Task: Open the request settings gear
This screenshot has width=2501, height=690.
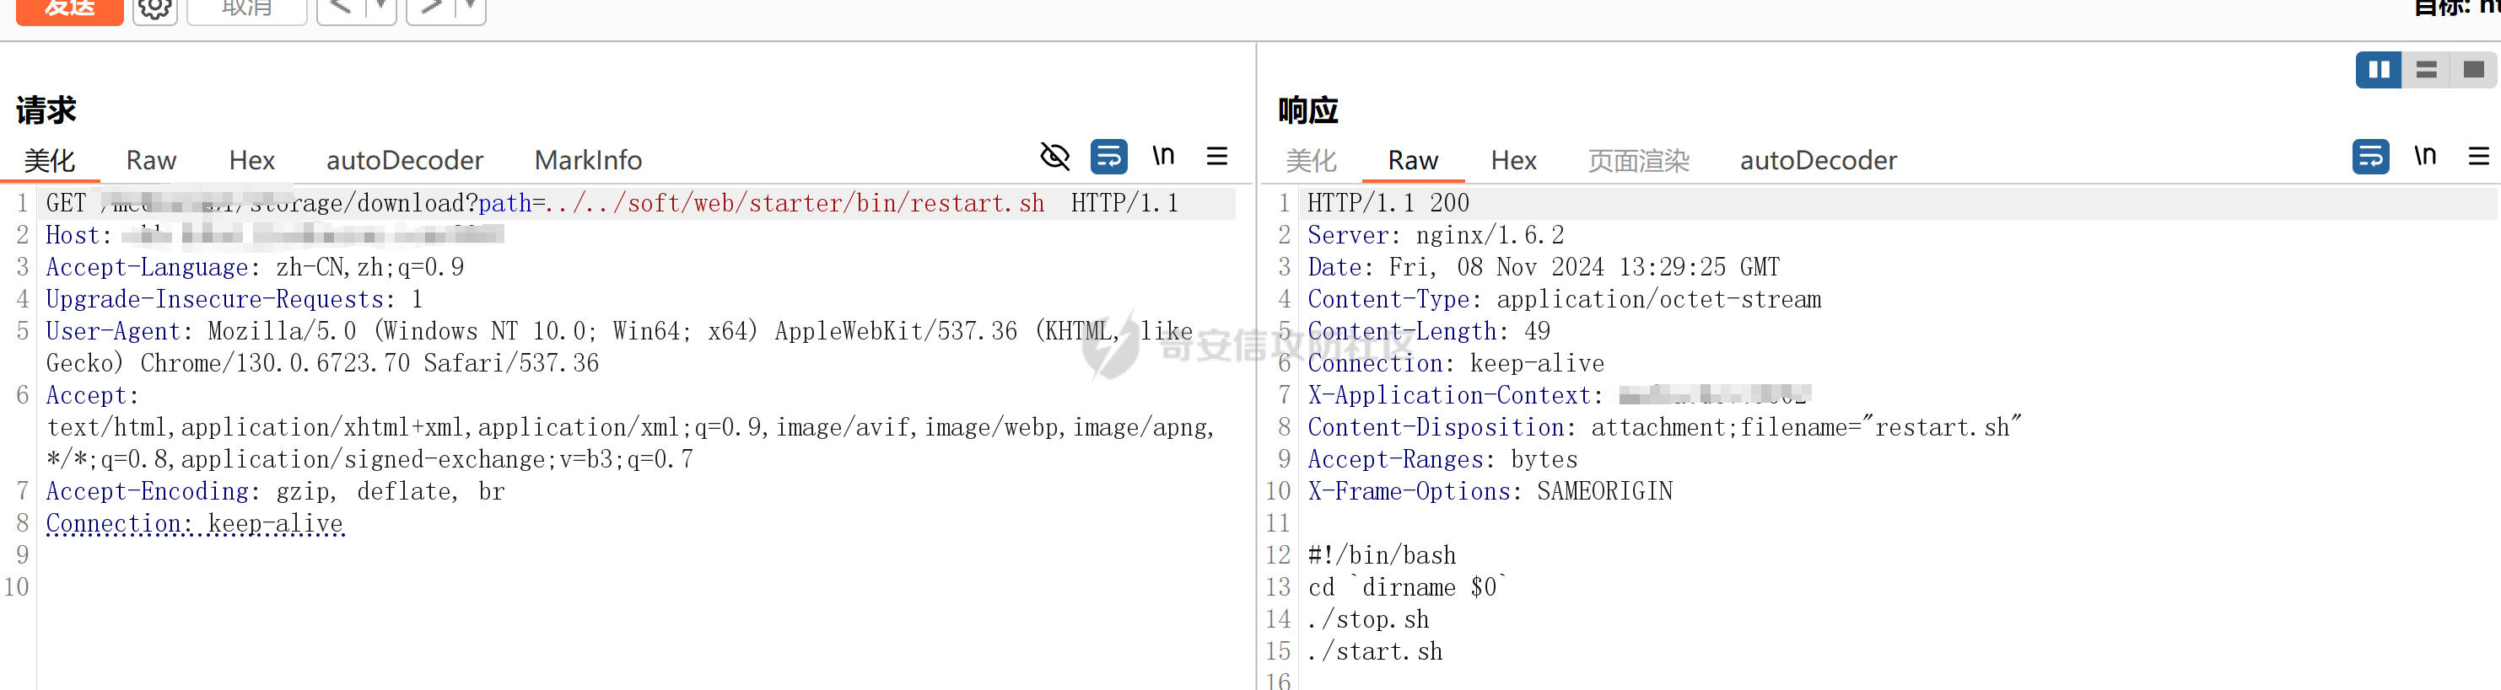Action: coord(154,10)
